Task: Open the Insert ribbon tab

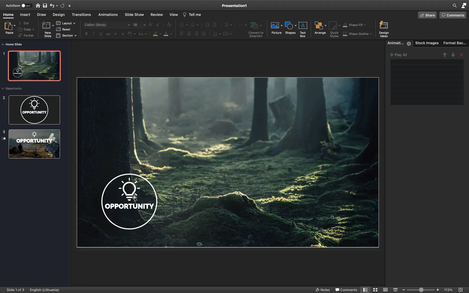Action: click(25, 15)
